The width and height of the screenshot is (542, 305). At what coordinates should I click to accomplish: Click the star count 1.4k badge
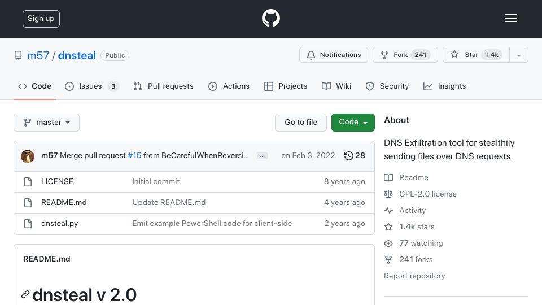pyautogui.click(x=492, y=55)
